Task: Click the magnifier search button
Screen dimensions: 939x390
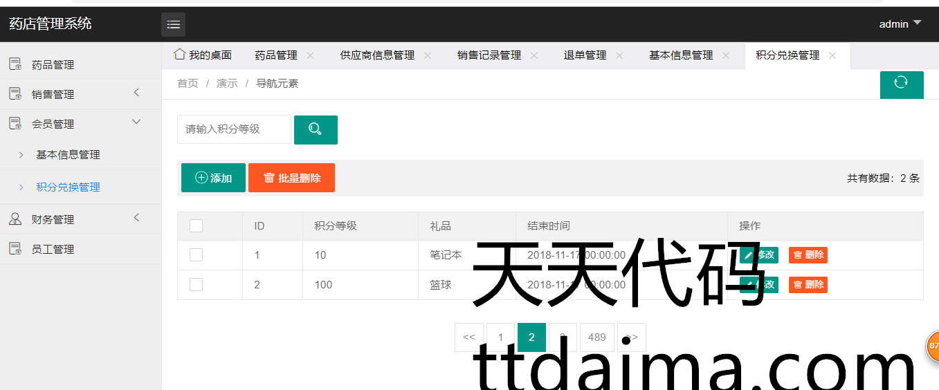Action: pos(316,129)
